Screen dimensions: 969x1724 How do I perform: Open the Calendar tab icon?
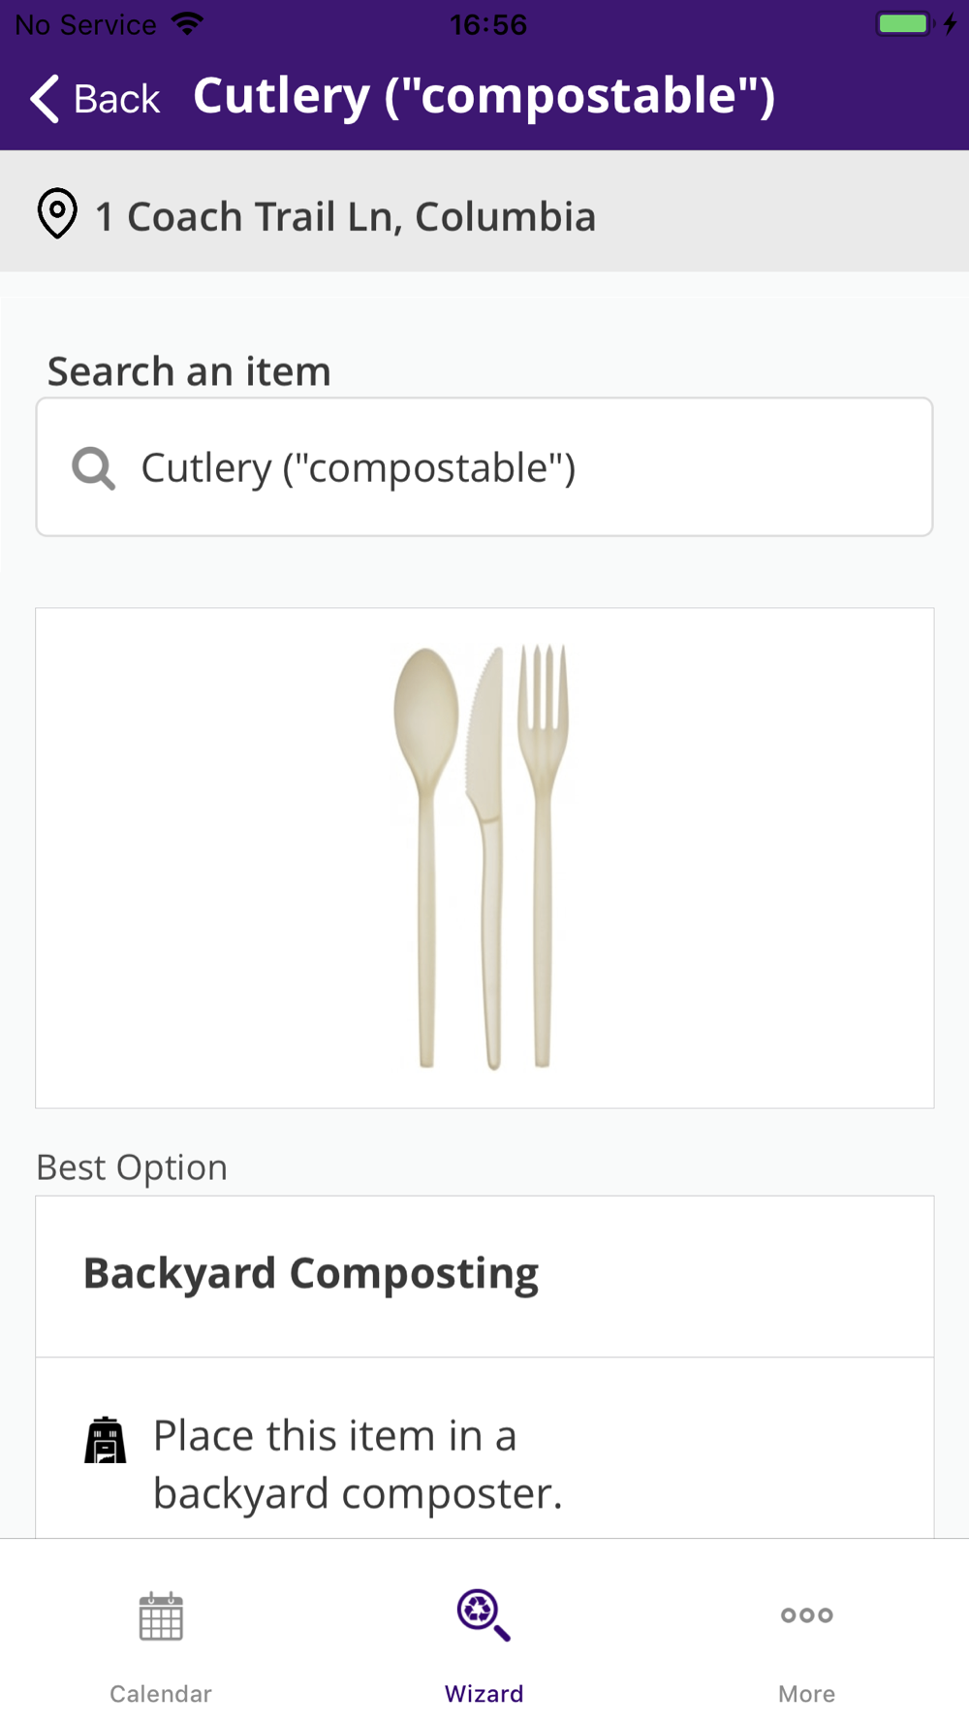pos(161,1616)
